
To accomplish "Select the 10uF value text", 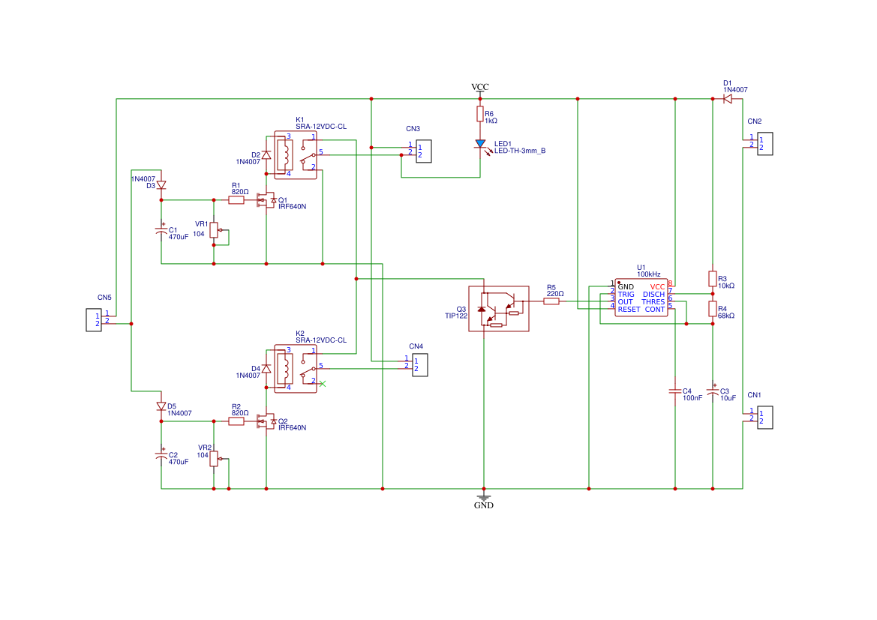I will [x=728, y=398].
